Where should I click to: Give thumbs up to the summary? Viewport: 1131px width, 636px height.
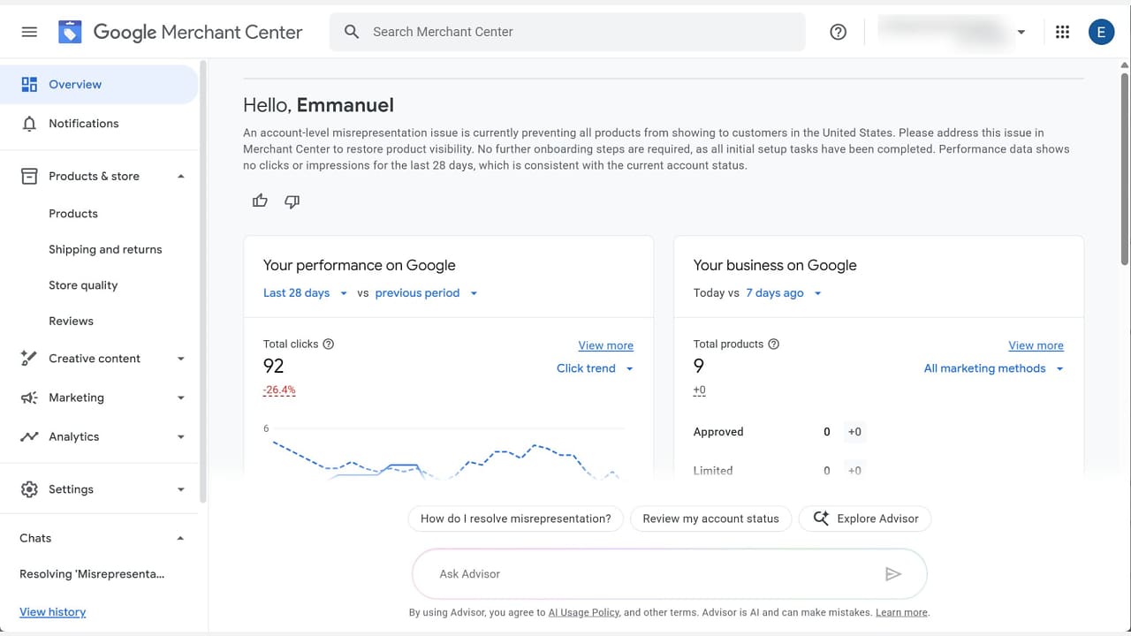[x=260, y=201]
